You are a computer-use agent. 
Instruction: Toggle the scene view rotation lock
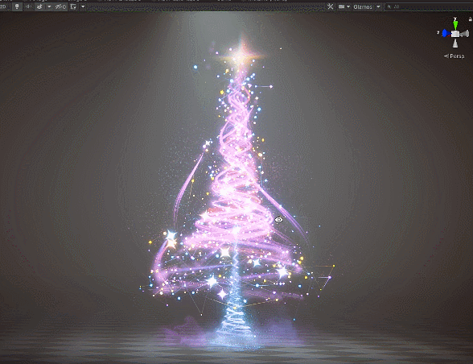471,19
